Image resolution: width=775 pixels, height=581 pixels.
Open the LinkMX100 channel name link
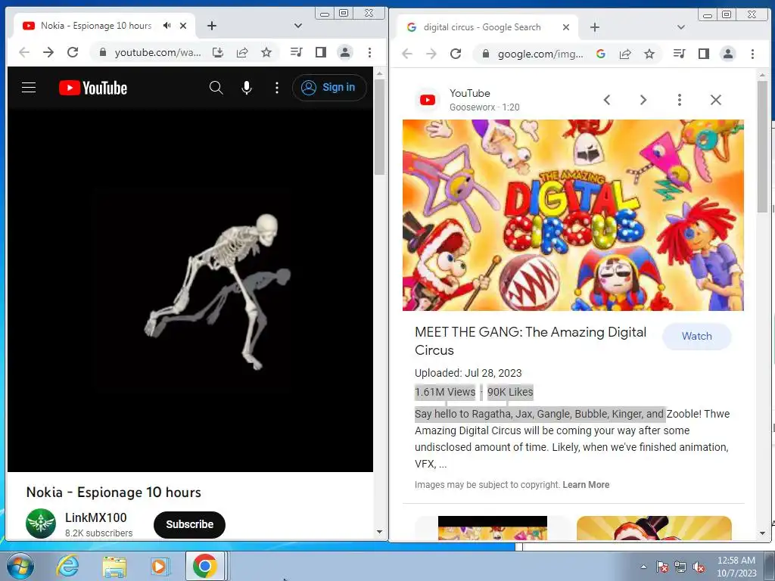click(96, 517)
